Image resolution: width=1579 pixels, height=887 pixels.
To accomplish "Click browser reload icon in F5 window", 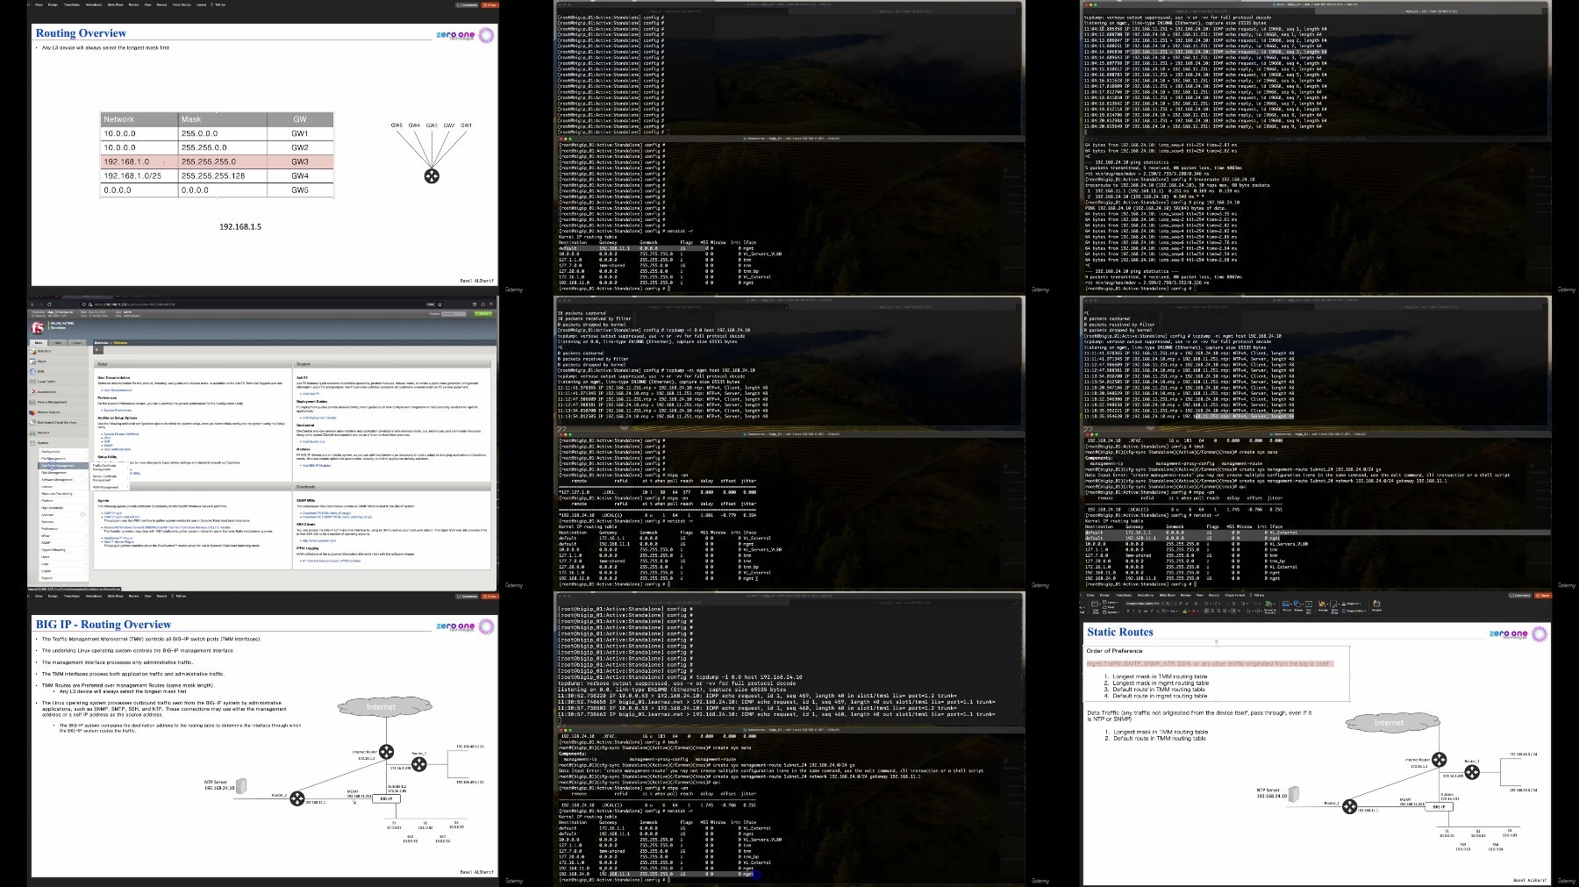I will click(49, 304).
